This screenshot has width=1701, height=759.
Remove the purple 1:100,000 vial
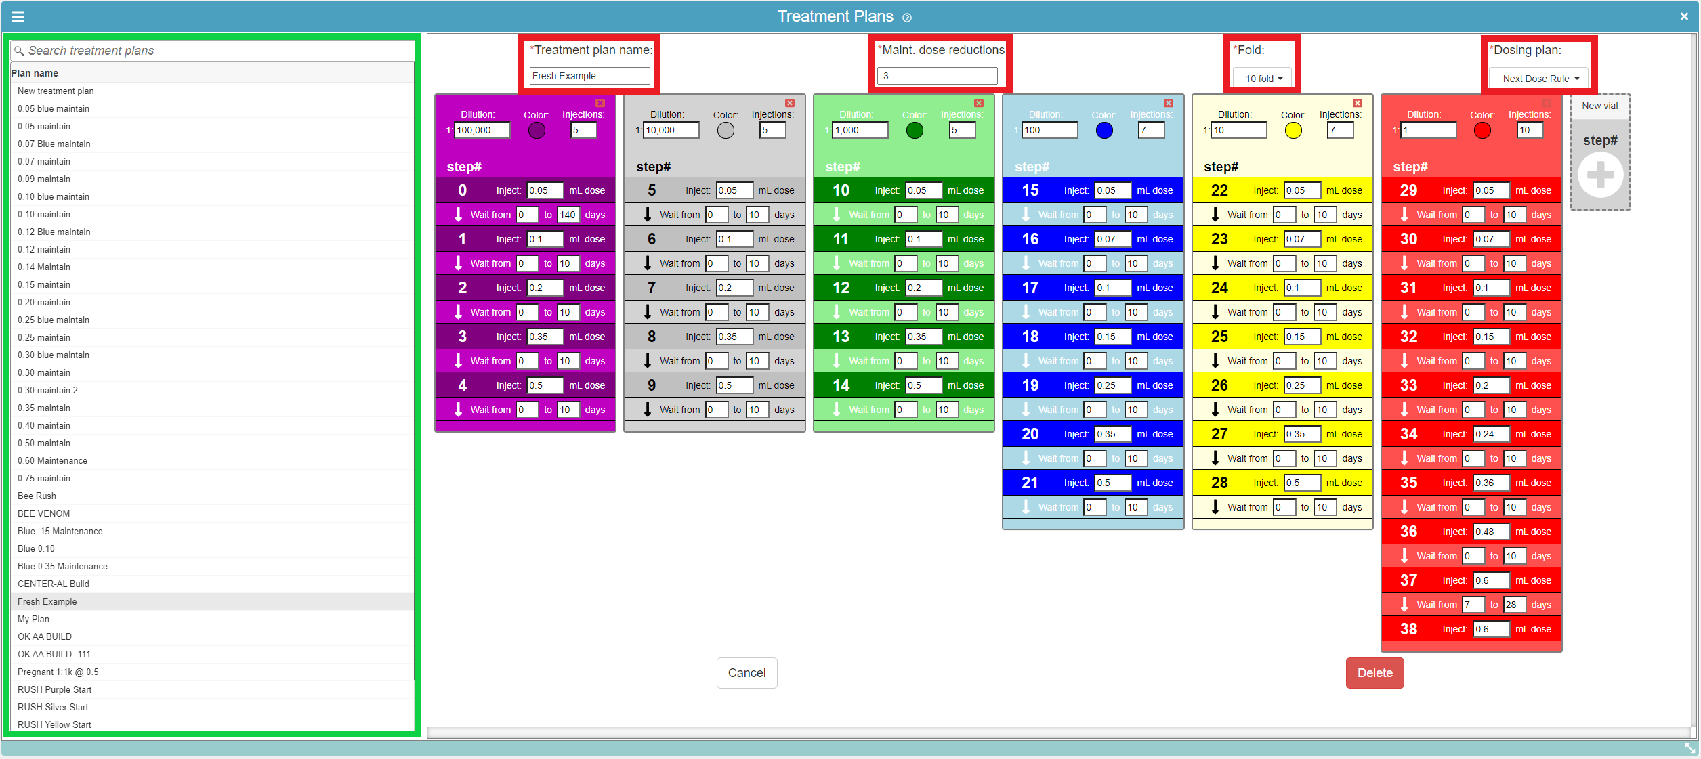(600, 103)
